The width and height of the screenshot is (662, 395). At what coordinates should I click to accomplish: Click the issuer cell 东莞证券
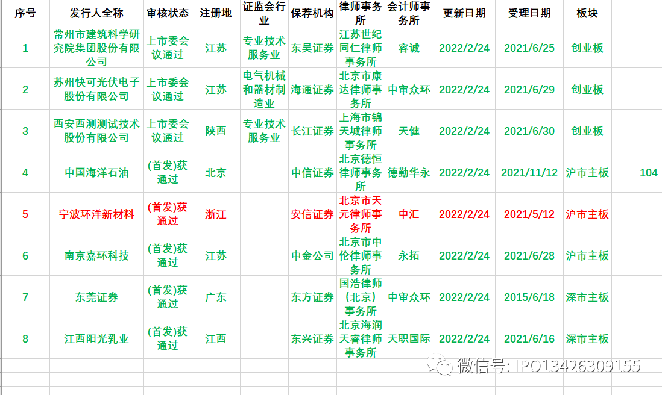(96, 297)
